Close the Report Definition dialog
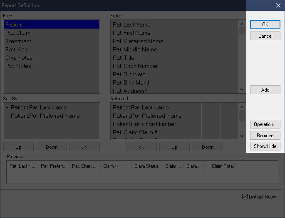Viewport: 285px width, 218px height. tap(278, 5)
